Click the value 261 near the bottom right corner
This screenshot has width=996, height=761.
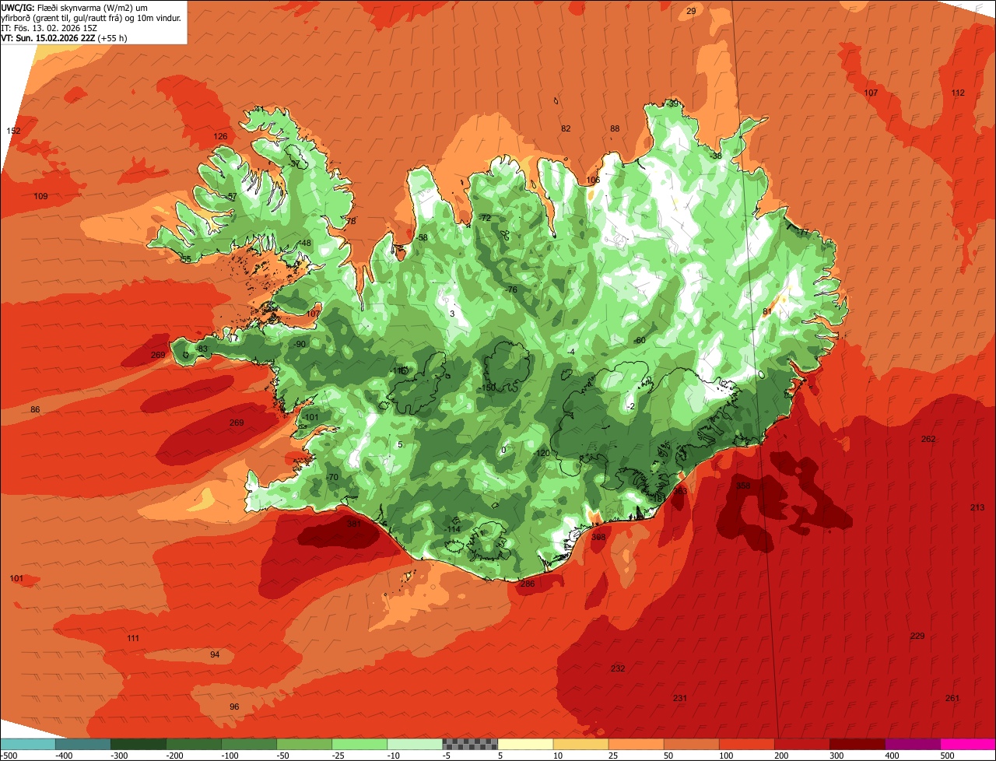click(x=952, y=698)
